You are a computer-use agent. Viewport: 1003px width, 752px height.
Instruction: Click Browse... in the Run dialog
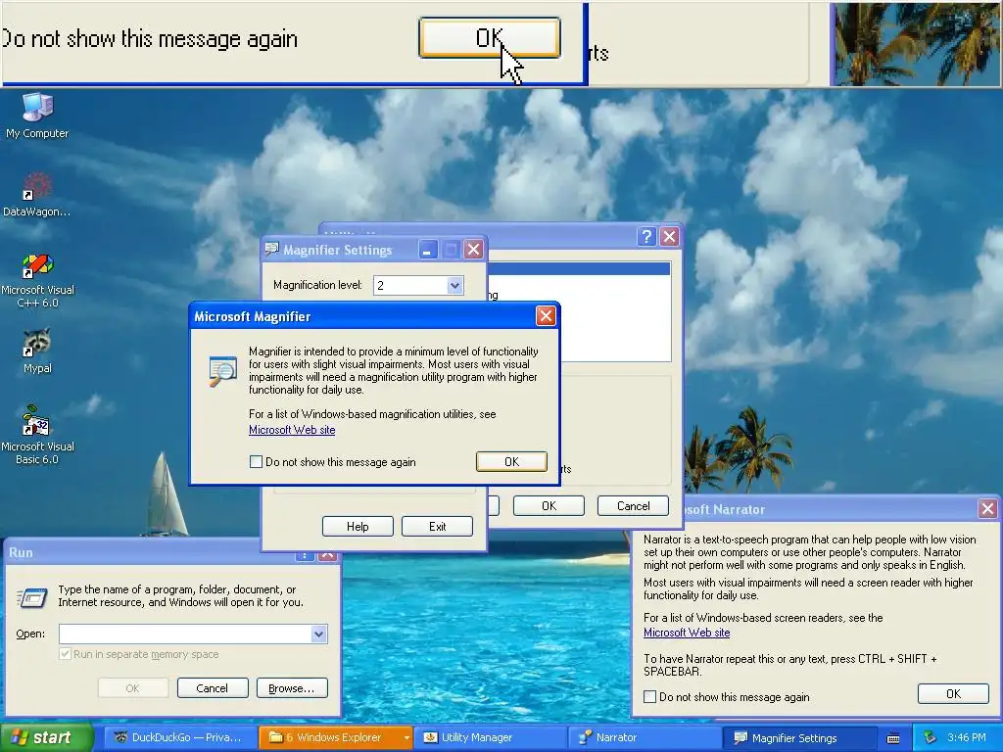click(292, 688)
